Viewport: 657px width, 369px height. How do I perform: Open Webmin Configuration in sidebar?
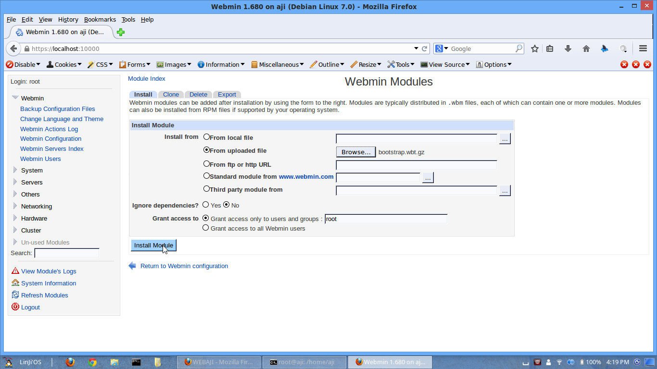click(x=51, y=139)
